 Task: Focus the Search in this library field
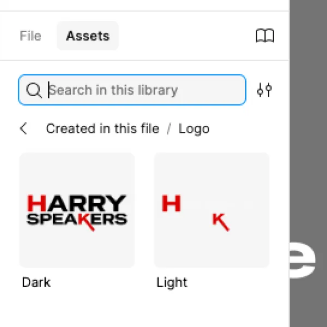point(132,90)
